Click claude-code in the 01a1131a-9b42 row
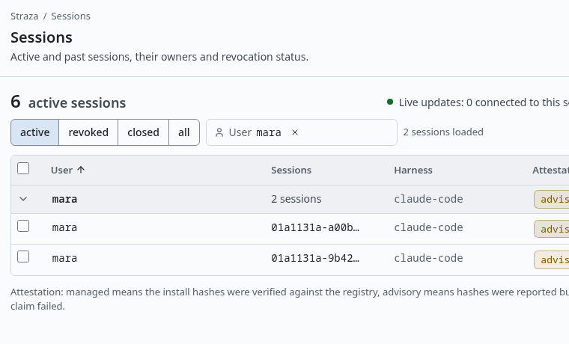Viewport: 569px width, 344px height. click(x=428, y=258)
